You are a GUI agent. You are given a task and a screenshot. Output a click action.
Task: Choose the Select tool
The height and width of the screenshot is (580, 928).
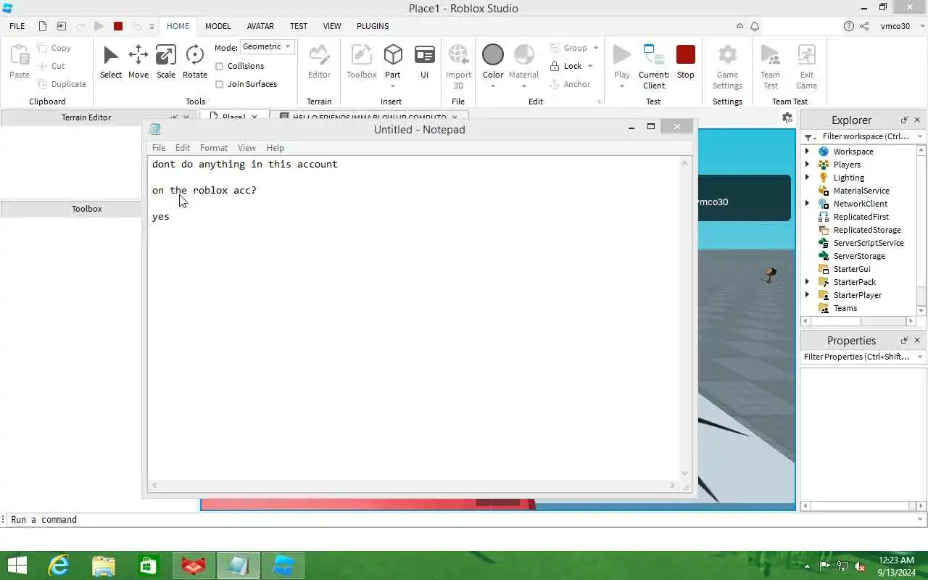point(110,62)
